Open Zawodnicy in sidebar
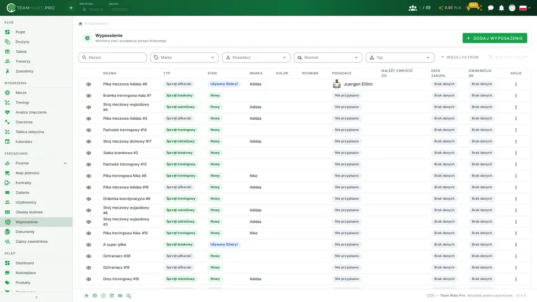The image size is (537, 302). point(36,71)
